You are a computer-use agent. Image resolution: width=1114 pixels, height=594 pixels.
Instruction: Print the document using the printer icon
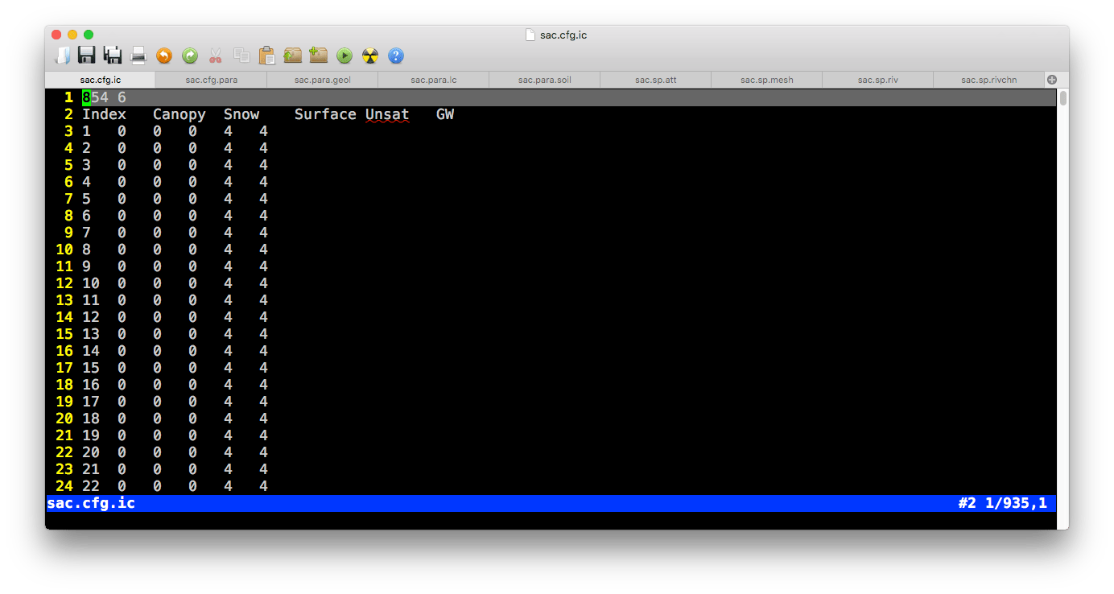[x=138, y=56]
